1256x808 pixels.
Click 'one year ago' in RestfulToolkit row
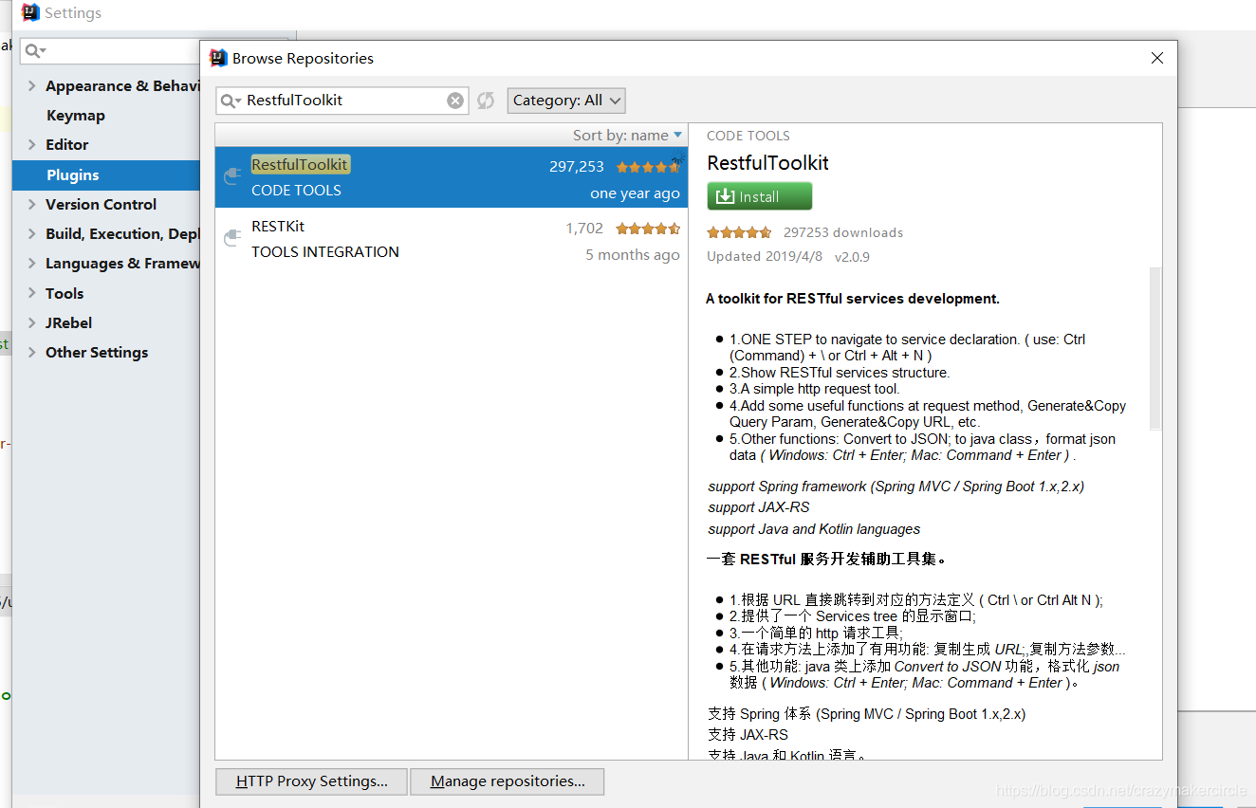[635, 193]
